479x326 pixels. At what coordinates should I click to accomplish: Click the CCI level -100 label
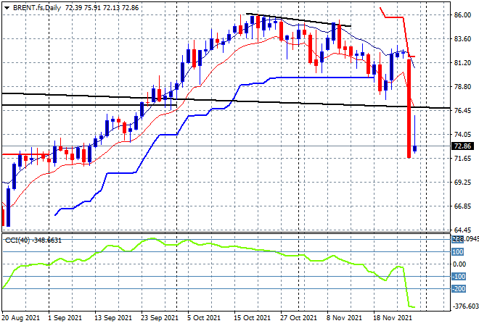[x=459, y=277]
